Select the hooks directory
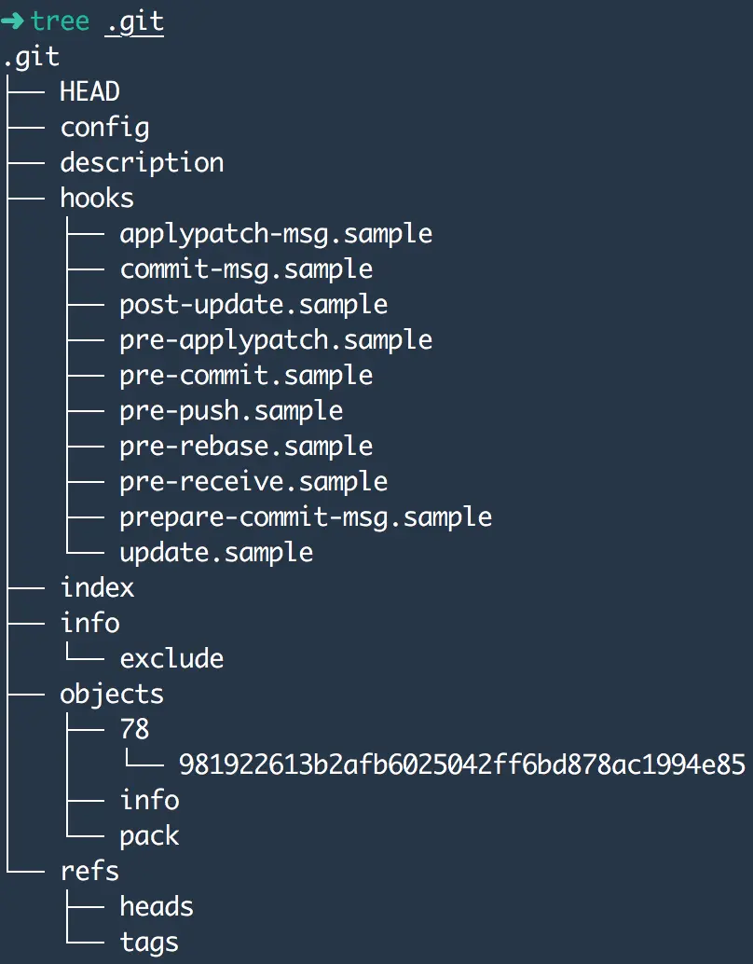The width and height of the screenshot is (753, 964). tap(97, 198)
